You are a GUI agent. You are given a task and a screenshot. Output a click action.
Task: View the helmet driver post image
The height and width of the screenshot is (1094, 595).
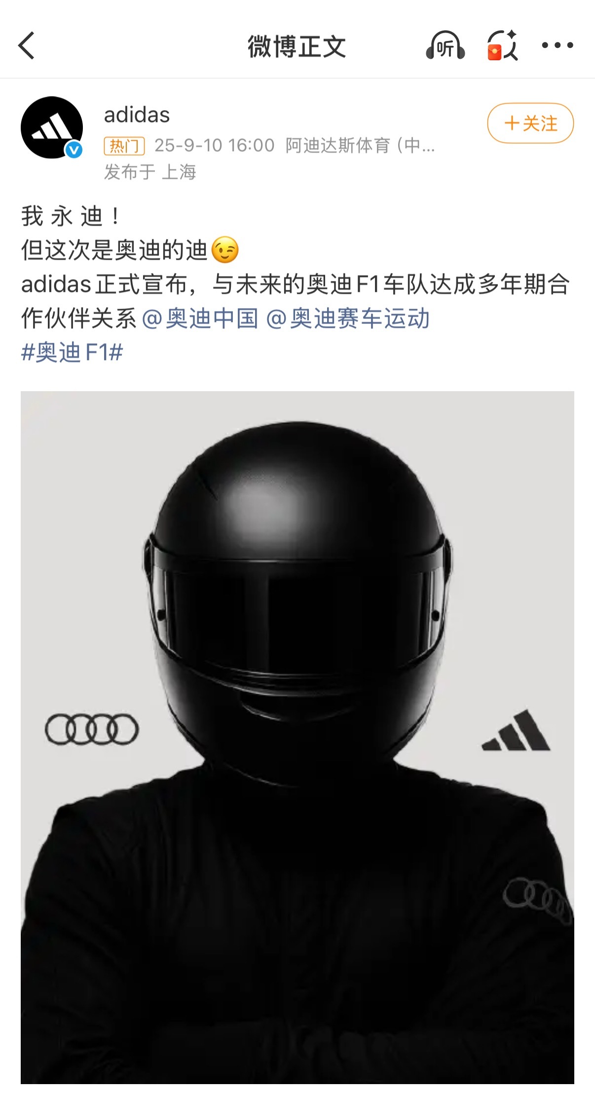(297, 737)
